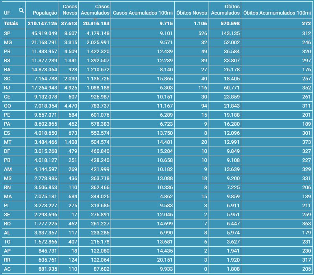The image size is (314, 275).
Task: Click the search magnifier icon in UF header
Action: [x=21, y=11]
